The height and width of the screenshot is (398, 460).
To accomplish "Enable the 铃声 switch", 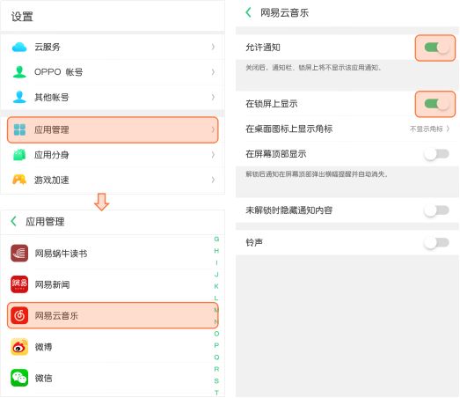I will pos(436,243).
